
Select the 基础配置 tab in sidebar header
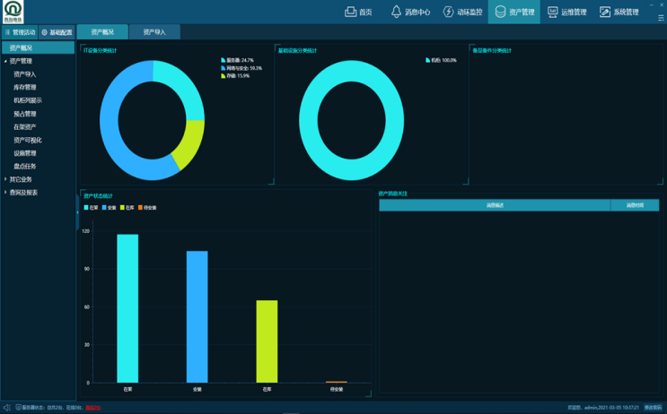tap(57, 32)
